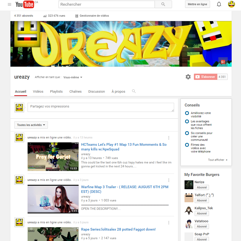Open Warfine trailer video thumbnail
Screen dimensions: 241x241
[x=53, y=199]
